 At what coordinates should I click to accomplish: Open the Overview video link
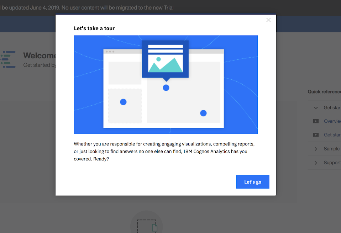332,121
